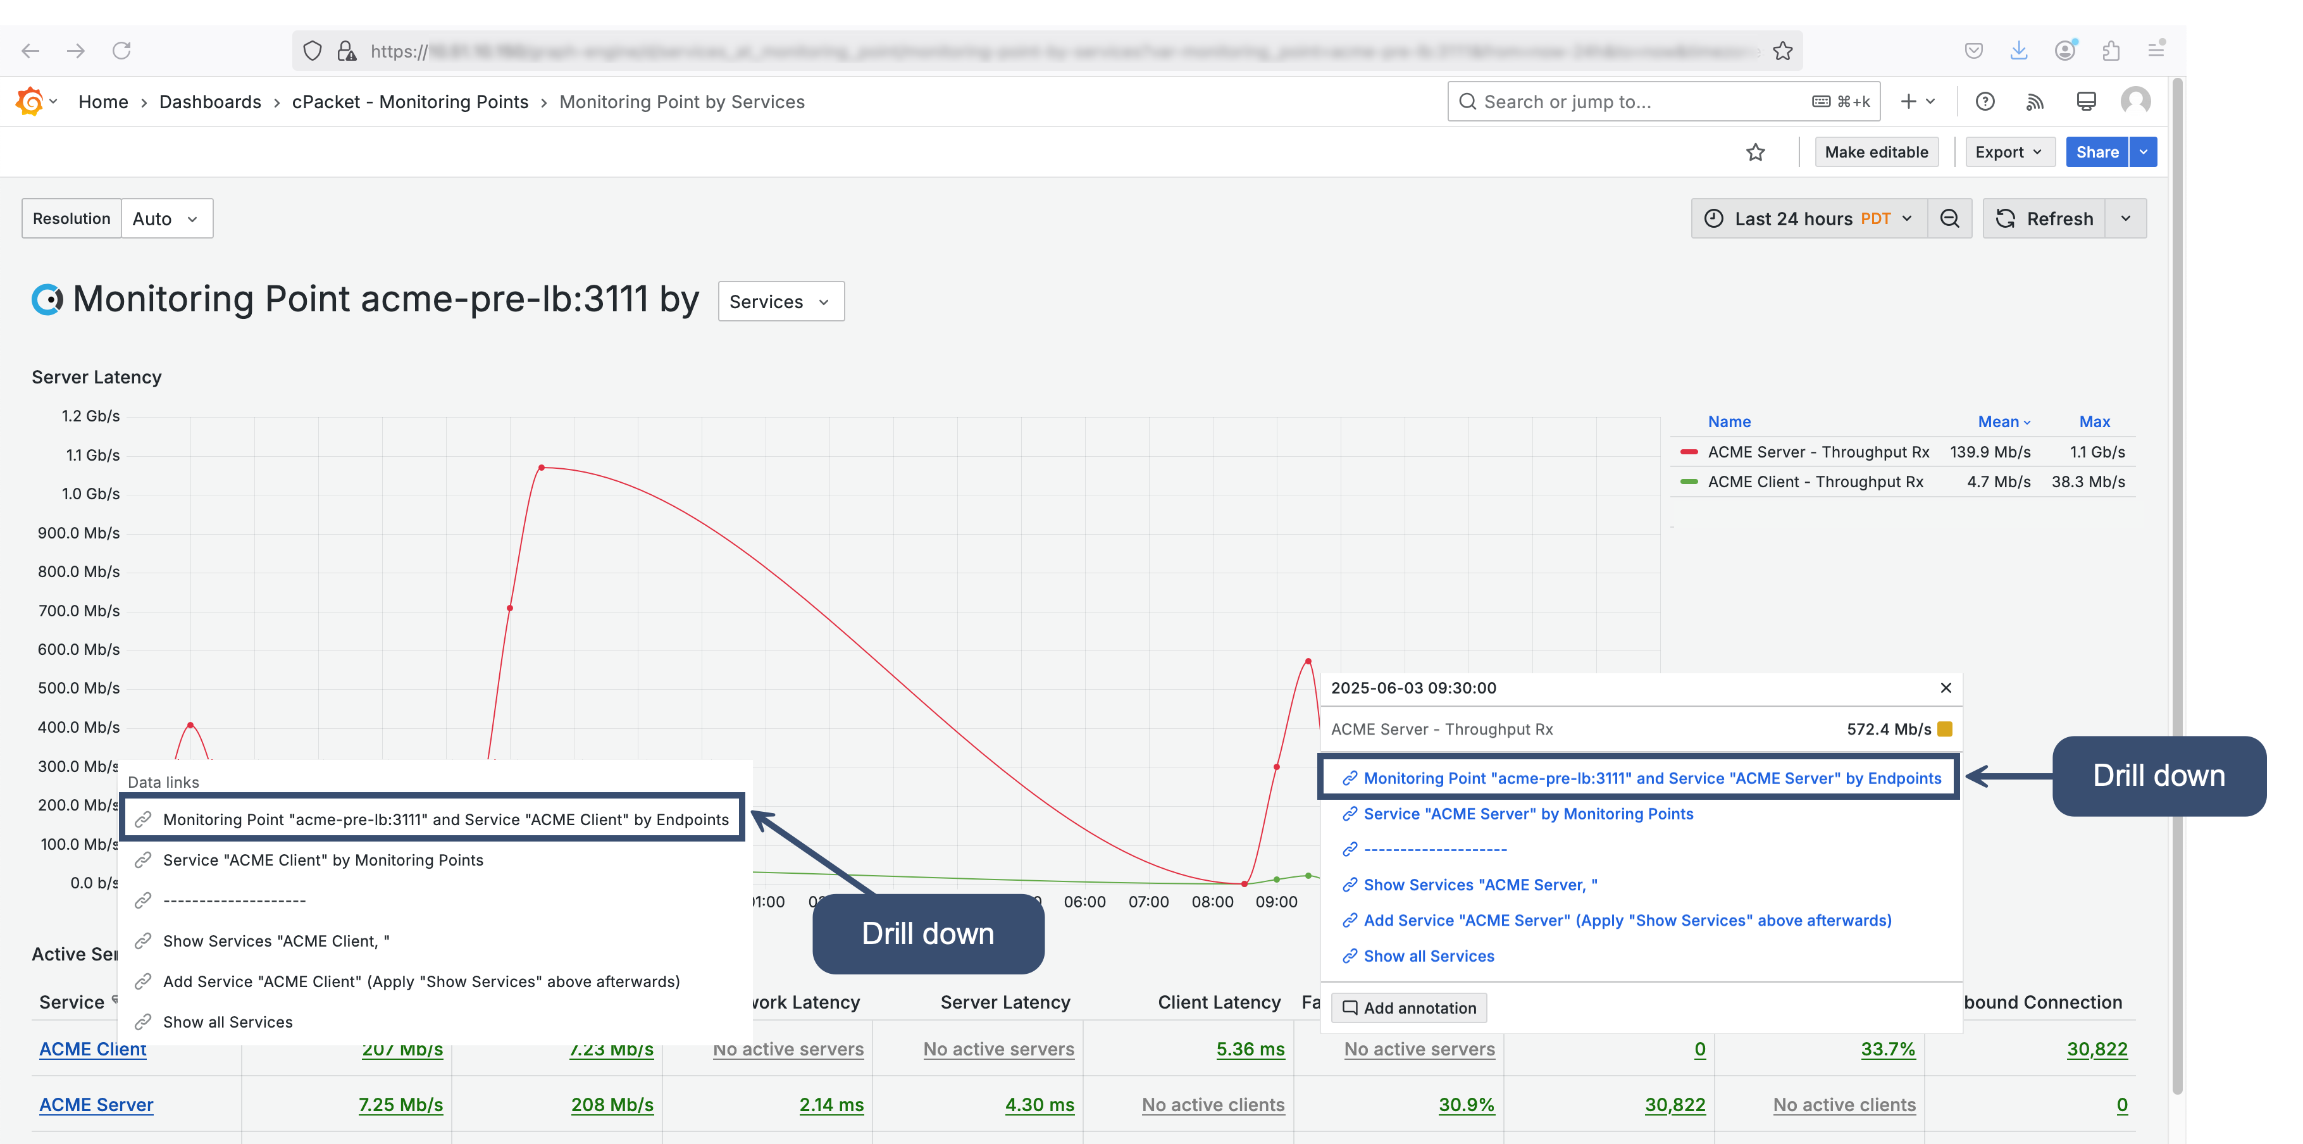Click the 5.36 ms latency value
2303x1144 pixels.
(1250, 1049)
